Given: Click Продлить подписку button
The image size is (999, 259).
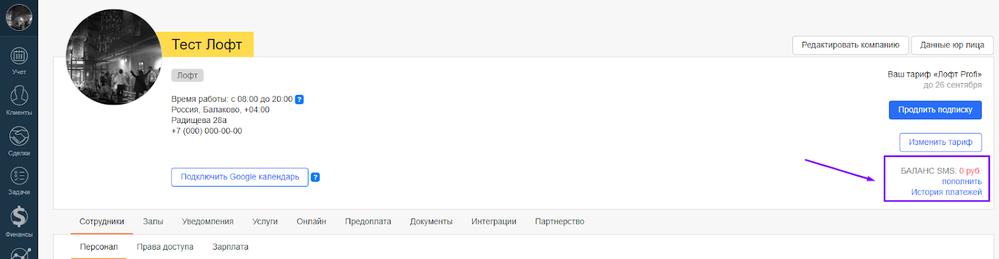Looking at the screenshot, I should coord(935,110).
